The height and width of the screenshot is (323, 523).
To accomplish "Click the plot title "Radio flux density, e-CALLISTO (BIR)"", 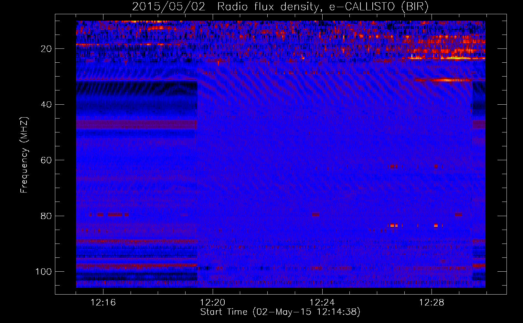I will (323, 7).
